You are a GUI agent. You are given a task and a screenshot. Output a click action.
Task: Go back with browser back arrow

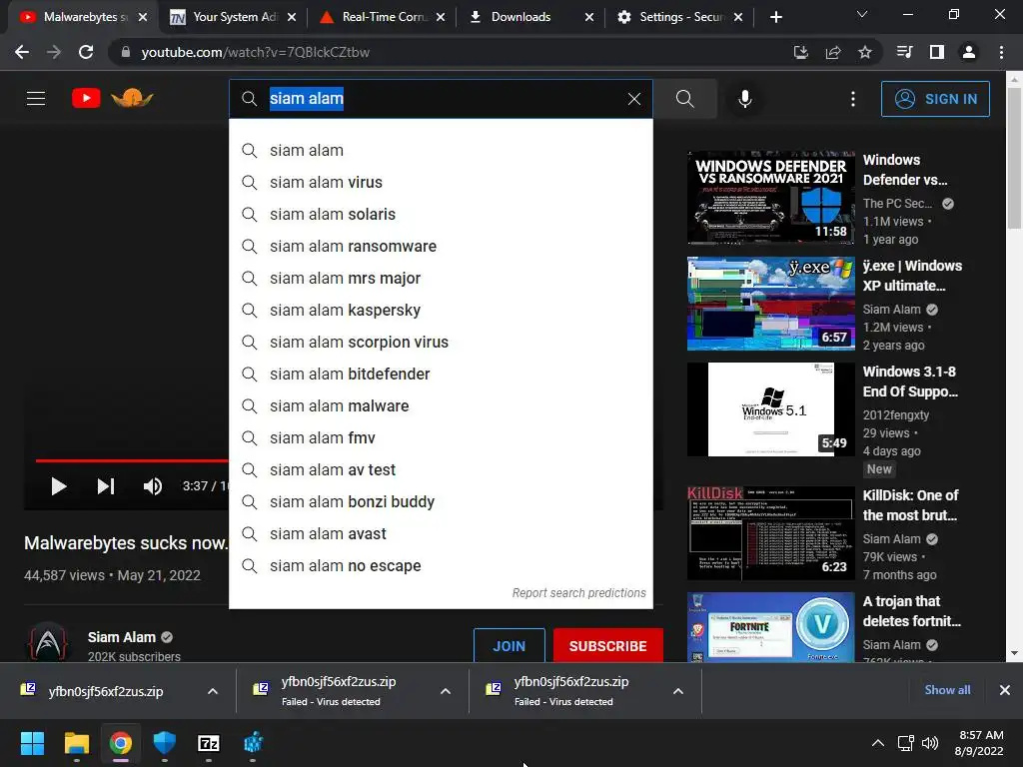pos(22,52)
